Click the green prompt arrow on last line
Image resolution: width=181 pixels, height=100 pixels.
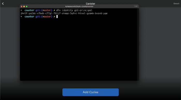(x=21, y=17)
